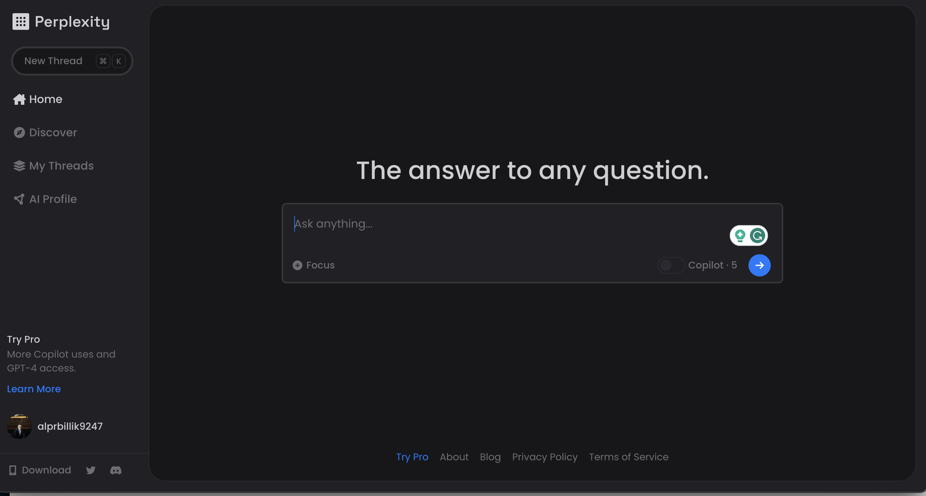The width and height of the screenshot is (926, 496).
Task: Click the Focus plus icon
Action: [297, 265]
